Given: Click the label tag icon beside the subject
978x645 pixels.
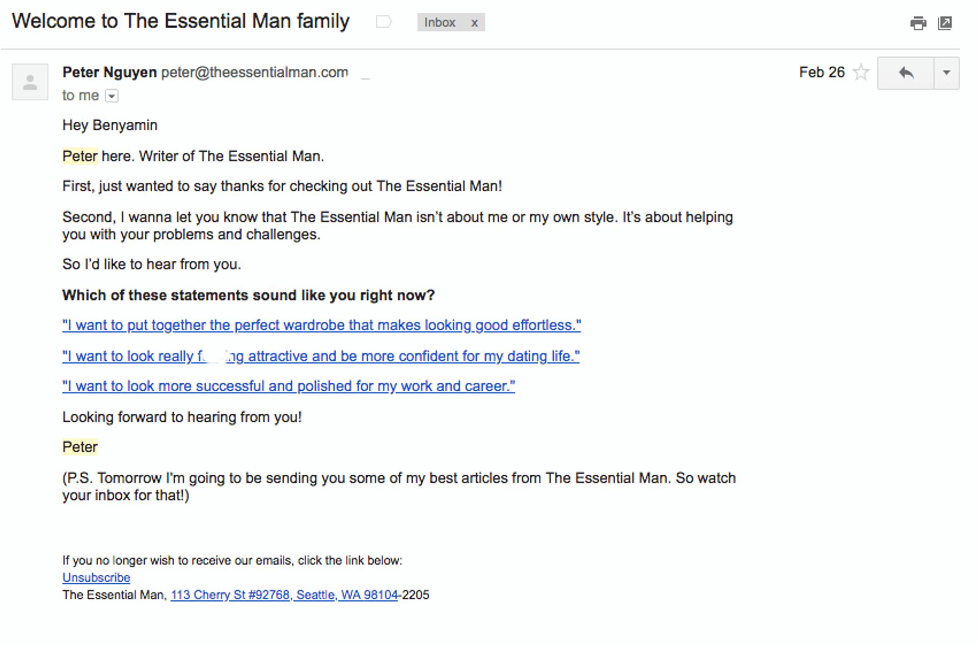Looking at the screenshot, I should tap(384, 21).
